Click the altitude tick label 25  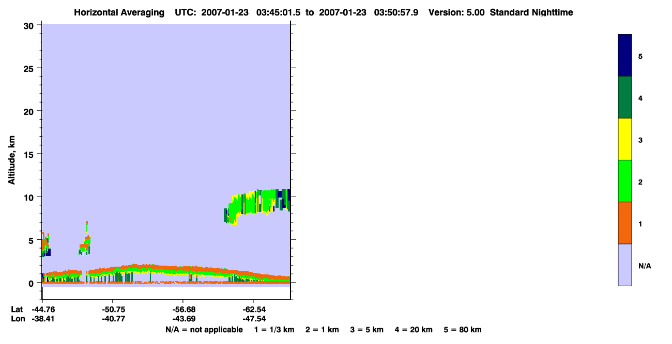(x=30, y=68)
